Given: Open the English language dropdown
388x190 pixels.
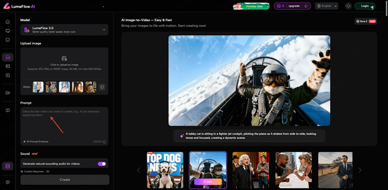Looking at the screenshot, I should 326,6.
